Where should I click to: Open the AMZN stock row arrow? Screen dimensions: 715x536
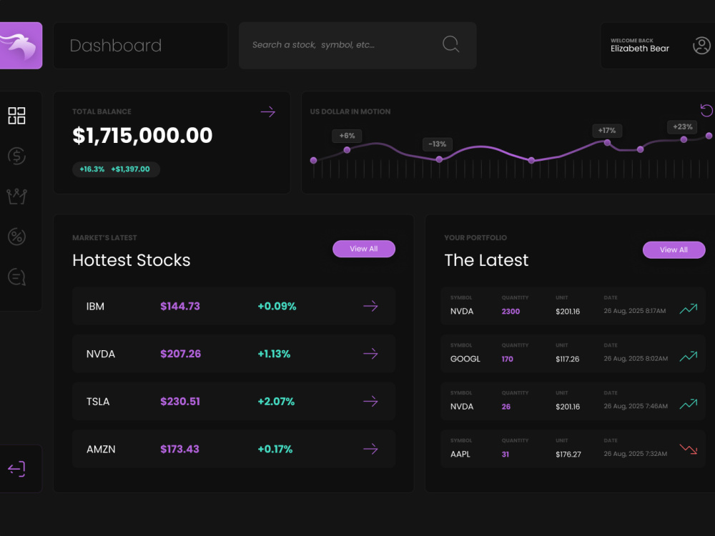pyautogui.click(x=370, y=449)
